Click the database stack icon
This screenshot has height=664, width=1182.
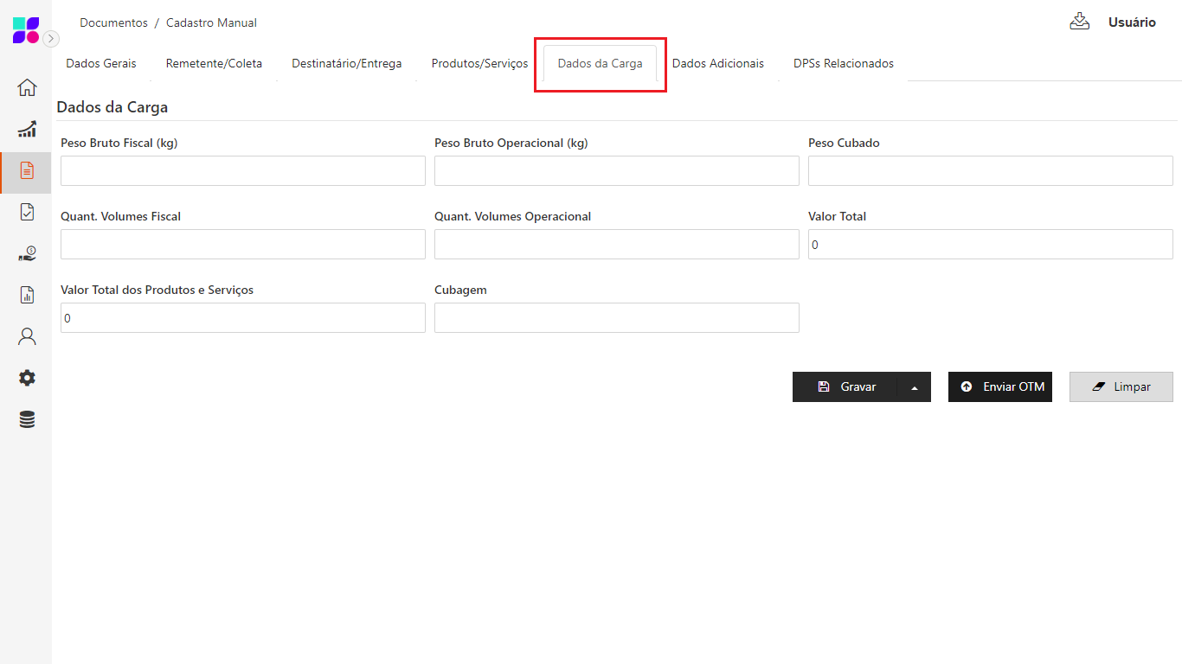click(x=27, y=419)
